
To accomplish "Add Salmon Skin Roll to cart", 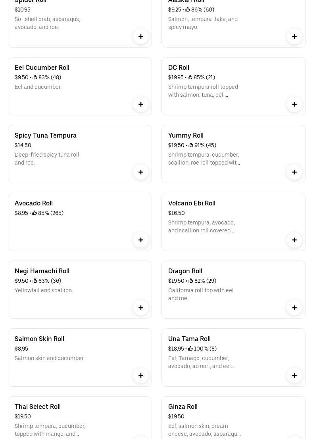I will click(x=141, y=376).
